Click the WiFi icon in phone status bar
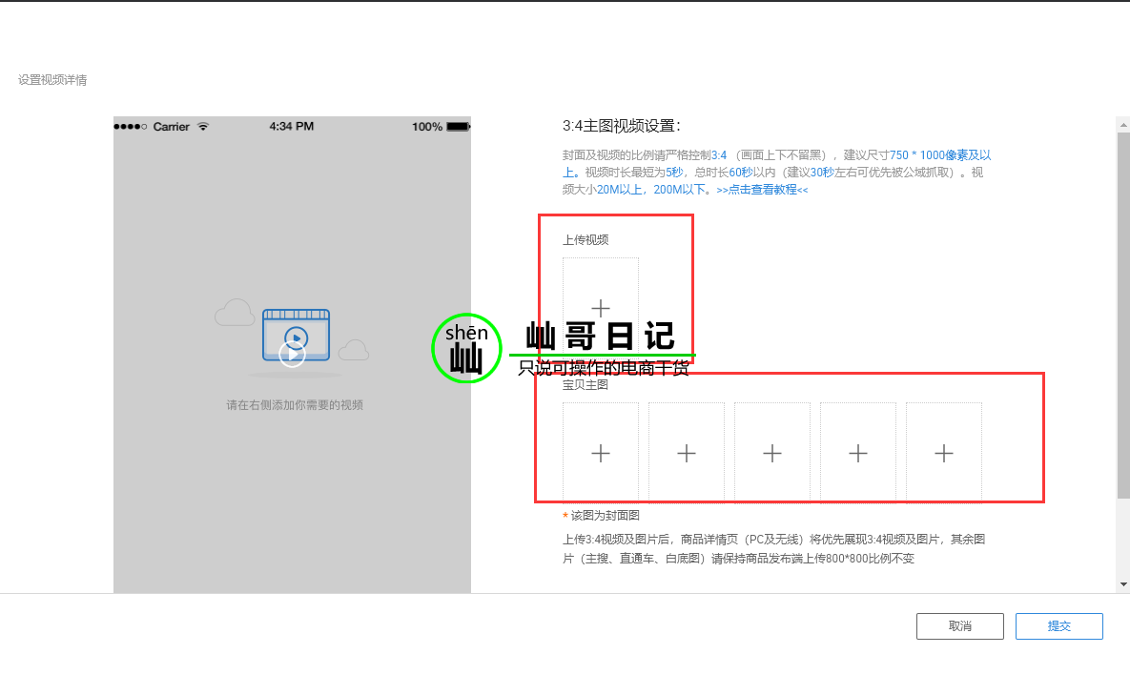1130x695 pixels. pos(203,127)
